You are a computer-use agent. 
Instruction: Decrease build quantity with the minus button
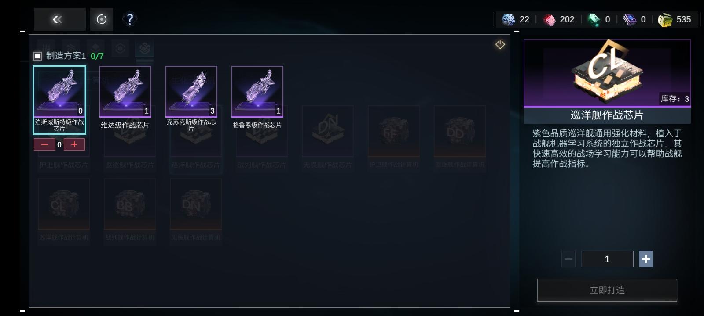[568, 259]
